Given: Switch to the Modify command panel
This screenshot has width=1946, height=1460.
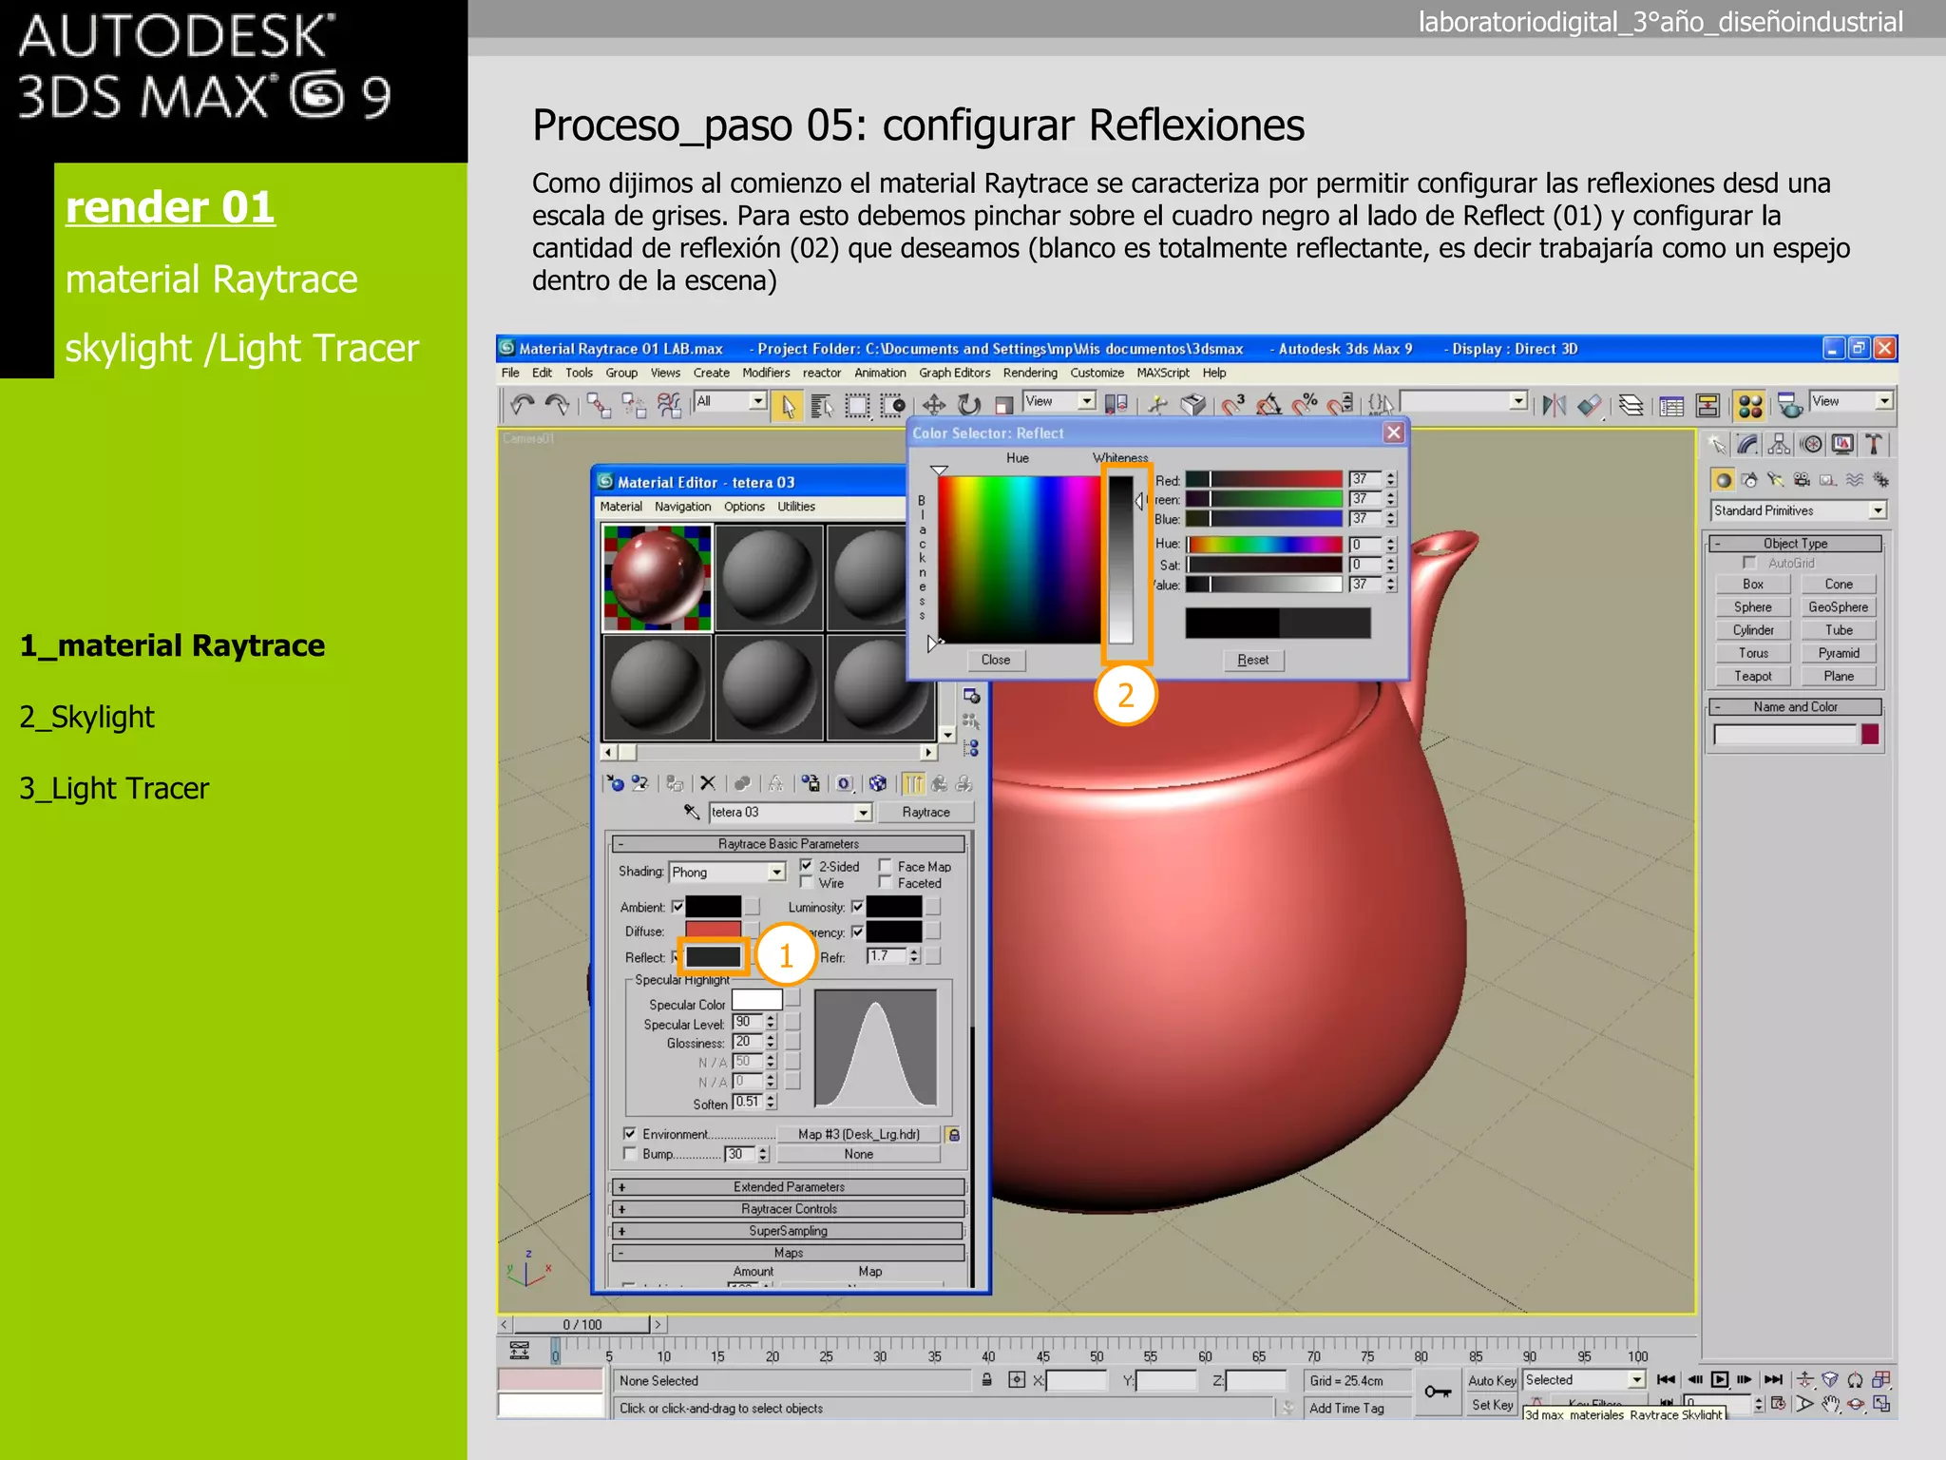Looking at the screenshot, I should tap(1747, 444).
